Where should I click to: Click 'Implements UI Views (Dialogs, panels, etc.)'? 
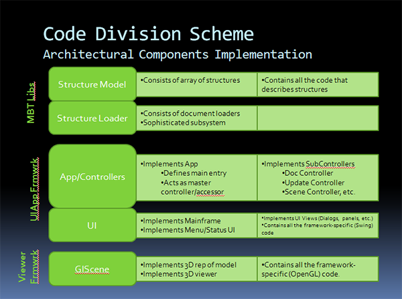pos(317,218)
